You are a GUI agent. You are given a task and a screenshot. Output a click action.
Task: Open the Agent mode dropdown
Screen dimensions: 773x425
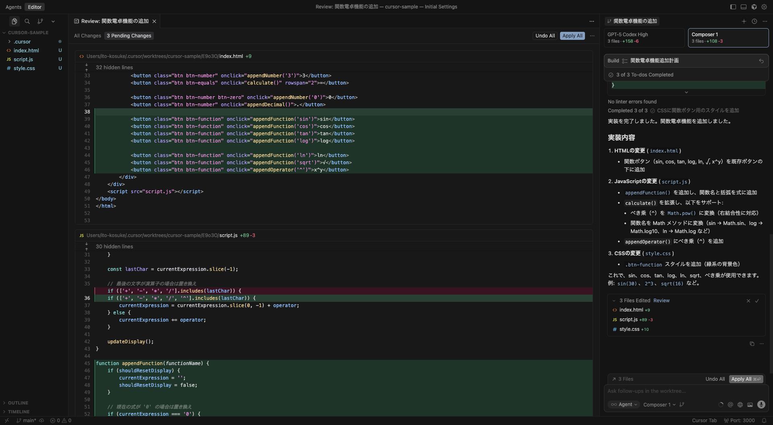point(624,404)
